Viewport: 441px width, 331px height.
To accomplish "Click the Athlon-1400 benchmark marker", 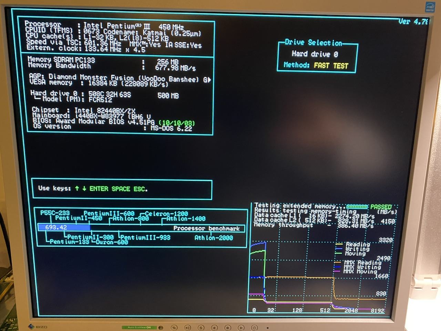I will click(186, 219).
